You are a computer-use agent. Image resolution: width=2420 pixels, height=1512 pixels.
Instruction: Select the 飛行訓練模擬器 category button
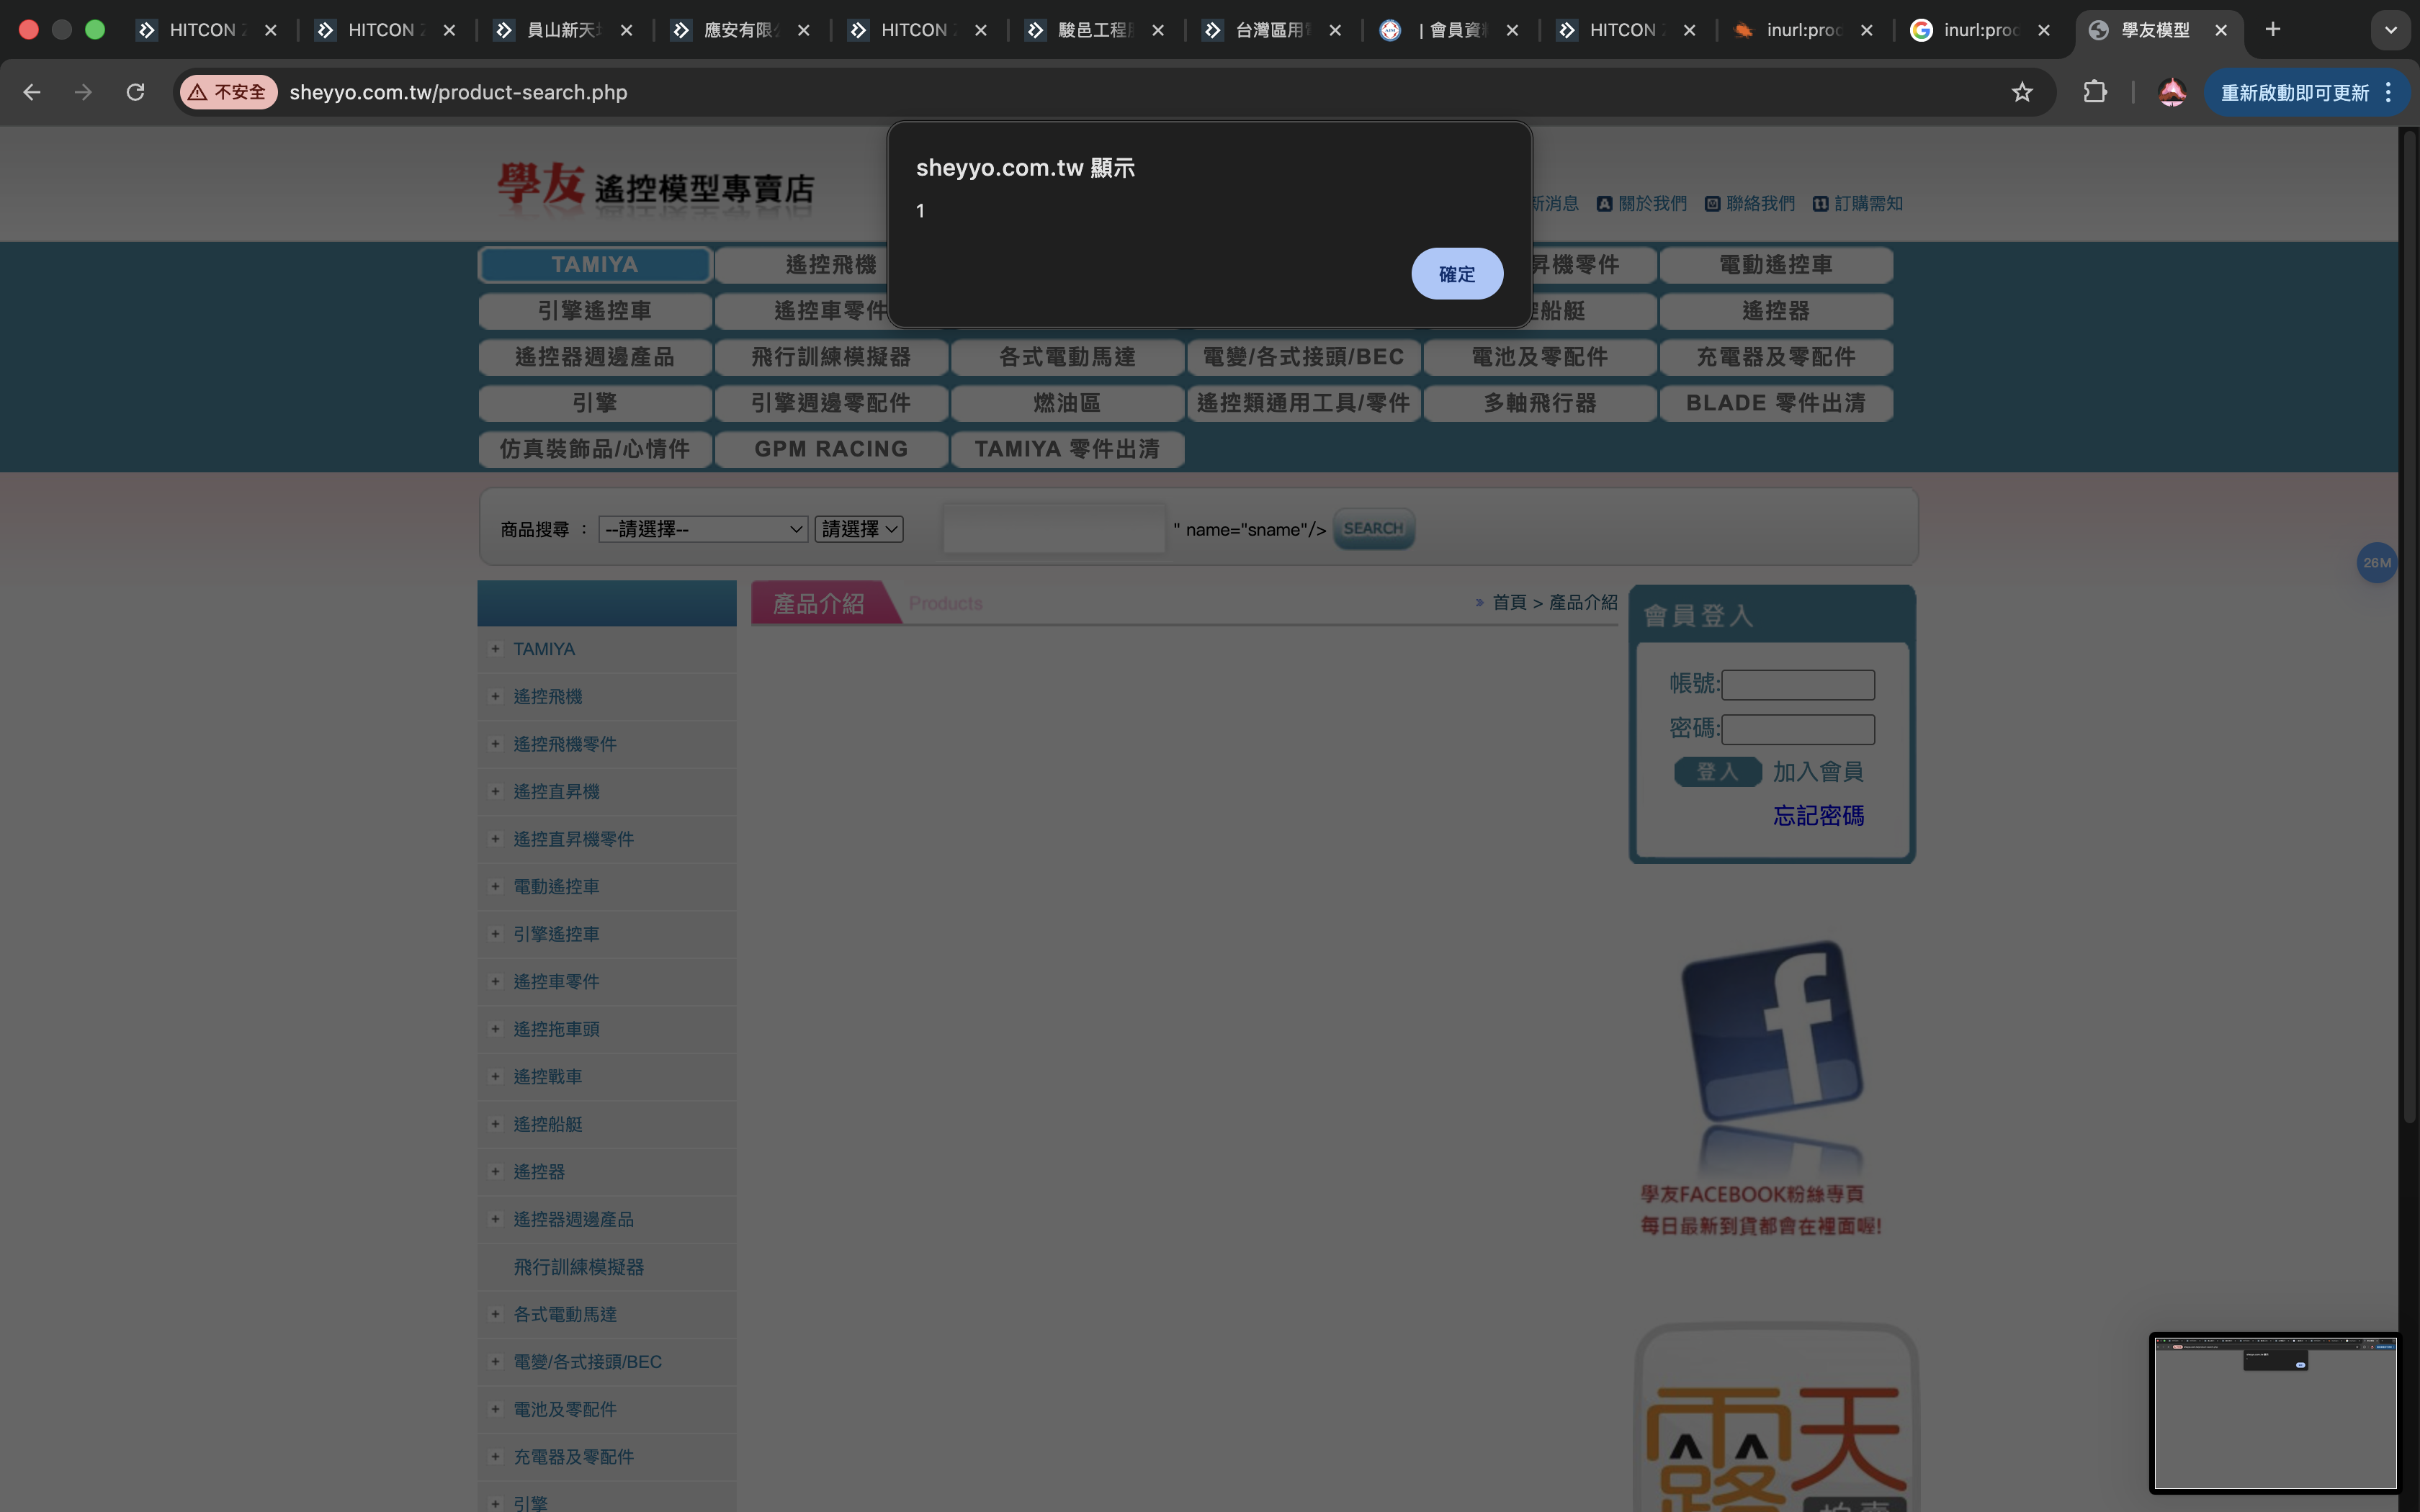click(831, 356)
